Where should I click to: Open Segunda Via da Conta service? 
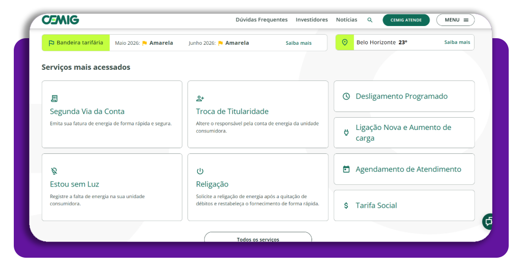click(x=112, y=114)
